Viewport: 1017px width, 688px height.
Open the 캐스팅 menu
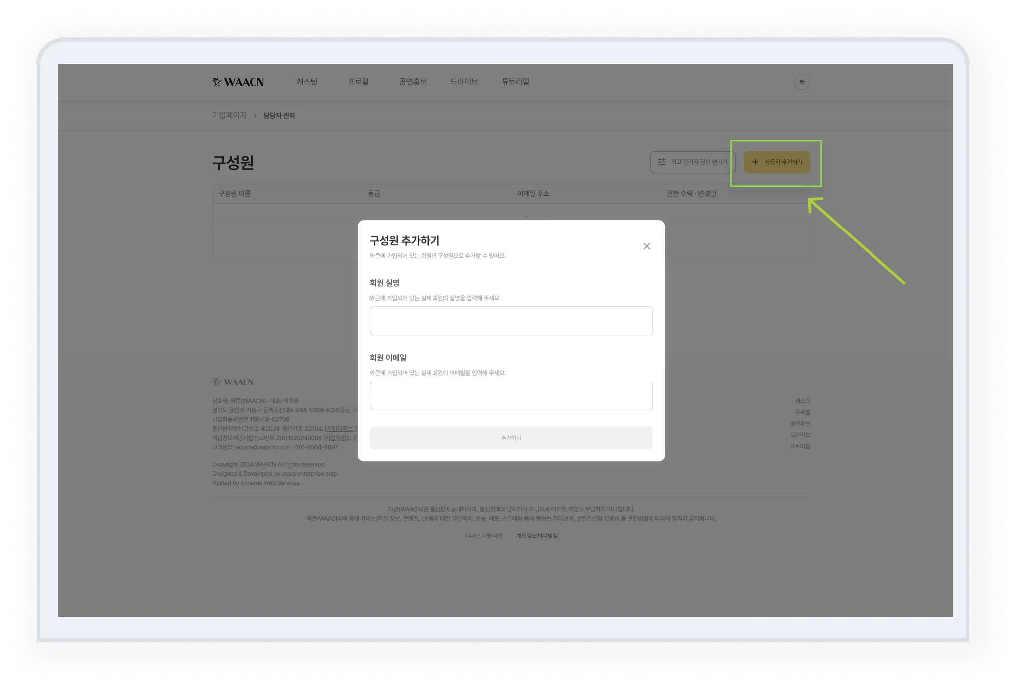tap(307, 82)
